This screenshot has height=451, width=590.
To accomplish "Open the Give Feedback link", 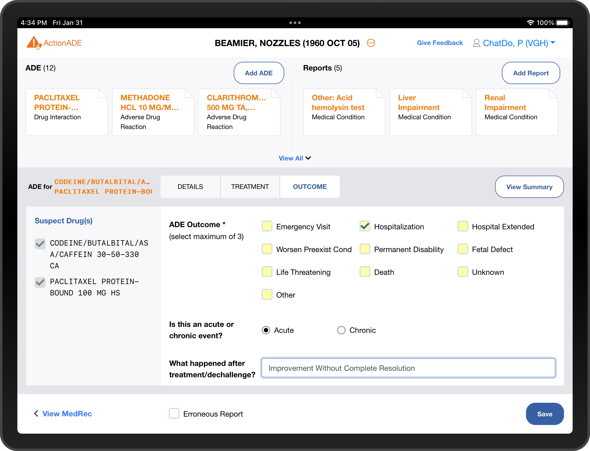I will [440, 43].
